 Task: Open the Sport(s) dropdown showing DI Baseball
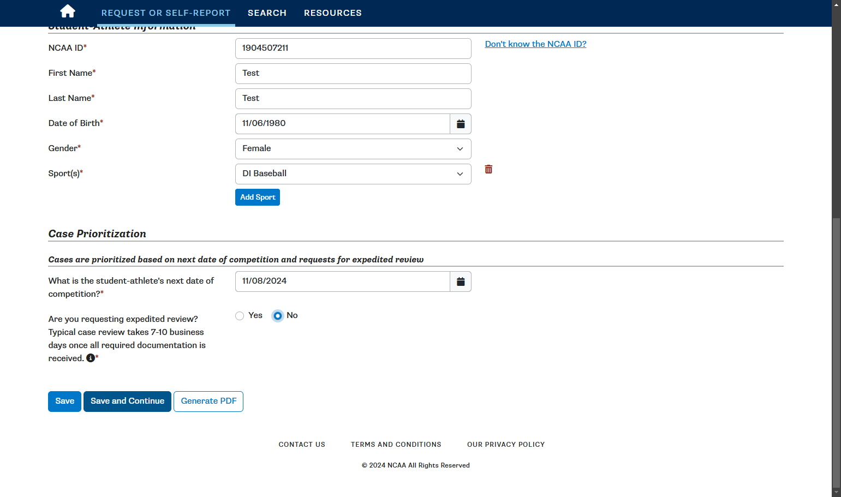[353, 174]
